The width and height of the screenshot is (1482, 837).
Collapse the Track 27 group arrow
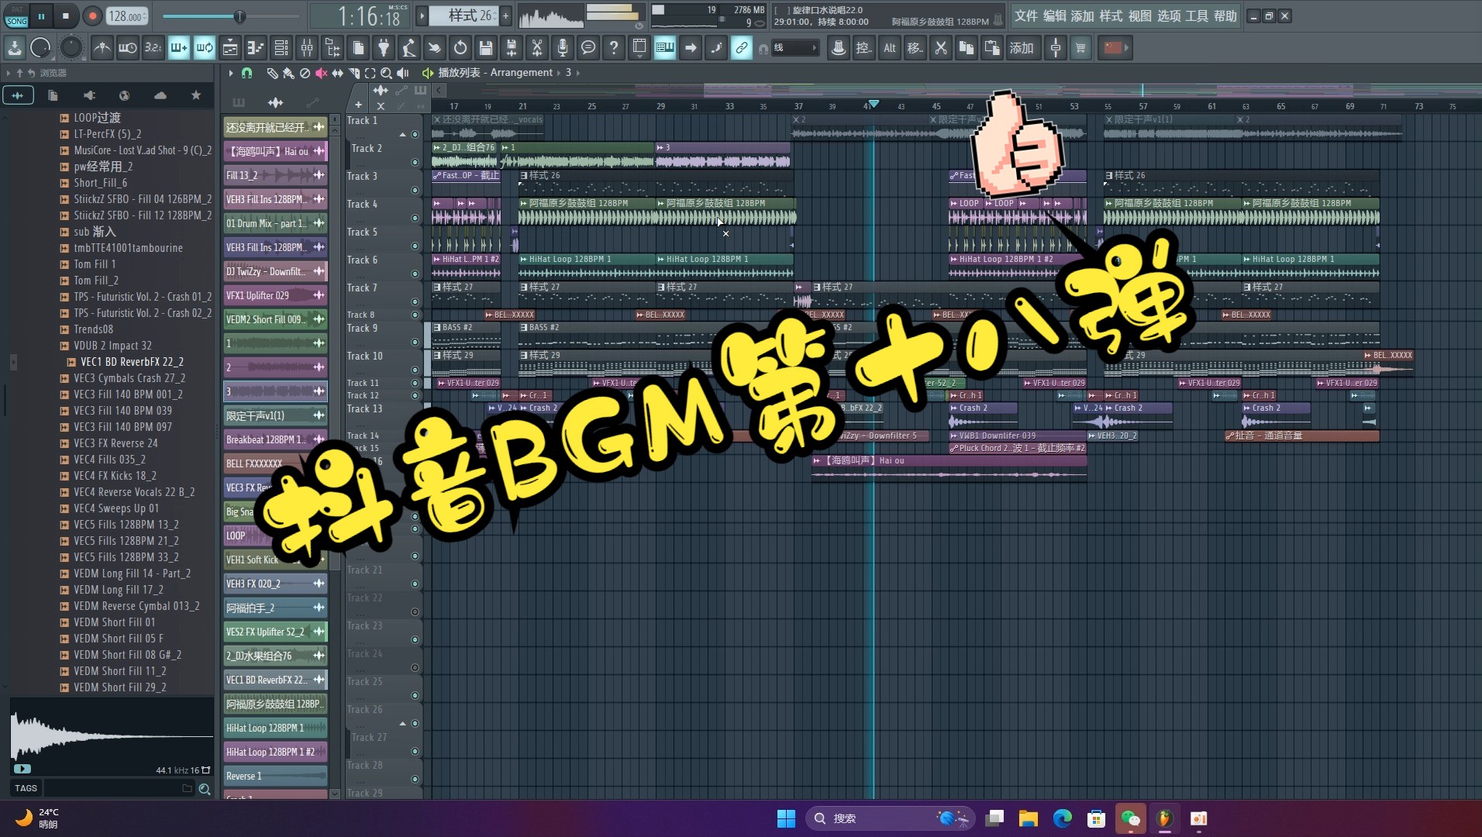point(402,724)
